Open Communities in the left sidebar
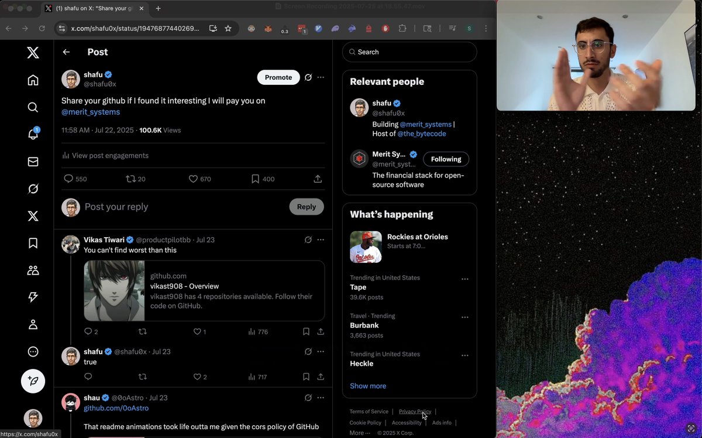 click(x=33, y=270)
